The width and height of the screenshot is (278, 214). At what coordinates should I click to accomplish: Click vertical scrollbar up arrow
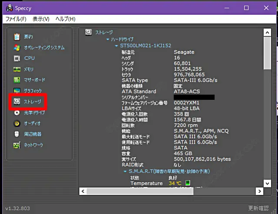267,33
